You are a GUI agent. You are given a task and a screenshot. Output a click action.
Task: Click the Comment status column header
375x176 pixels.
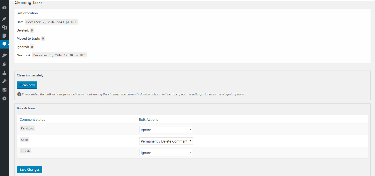32,119
